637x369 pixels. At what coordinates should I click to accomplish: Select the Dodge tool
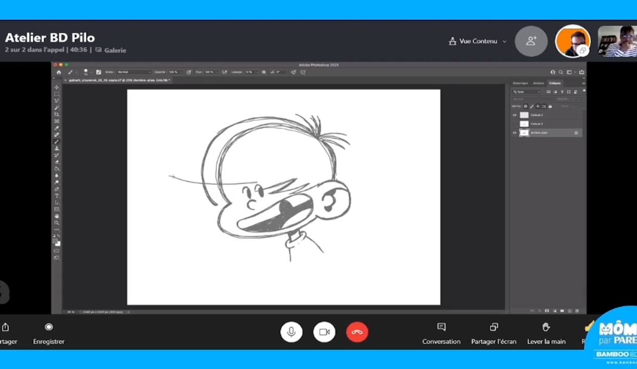click(57, 182)
